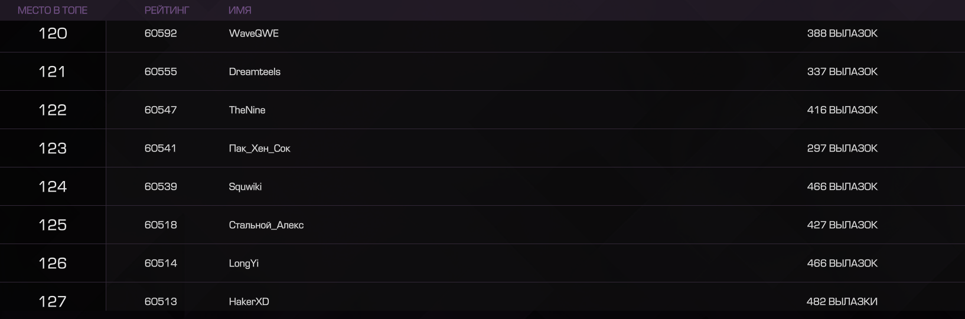Click rating value 60592
This screenshot has width=965, height=319.
click(x=161, y=34)
